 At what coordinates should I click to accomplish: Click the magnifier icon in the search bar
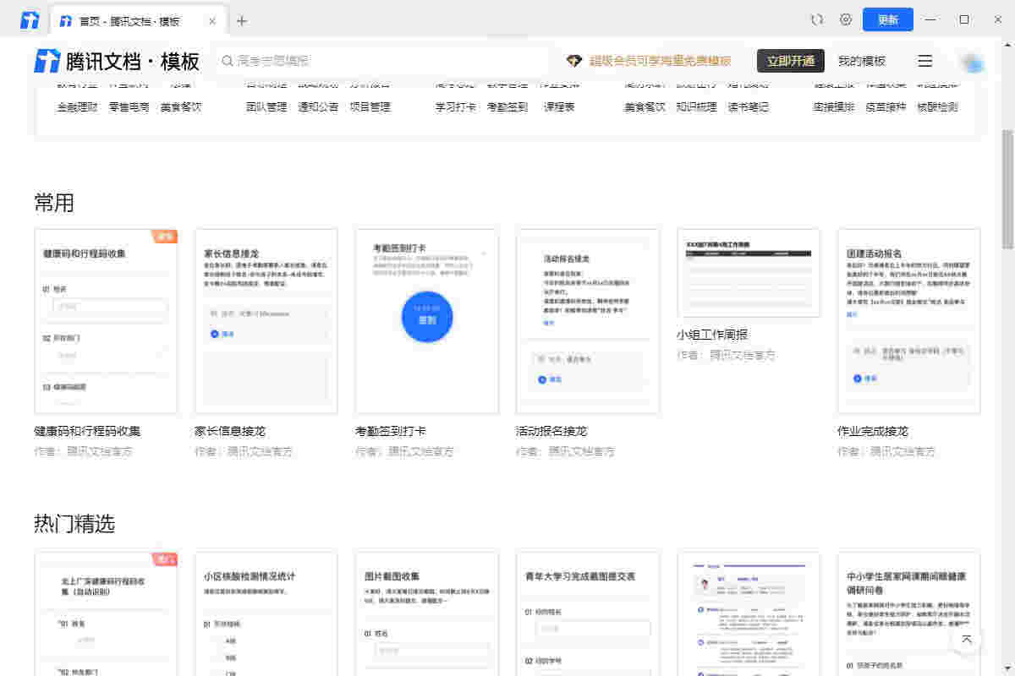point(227,61)
